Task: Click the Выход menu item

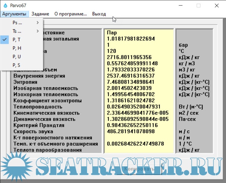Action: coord(99,14)
